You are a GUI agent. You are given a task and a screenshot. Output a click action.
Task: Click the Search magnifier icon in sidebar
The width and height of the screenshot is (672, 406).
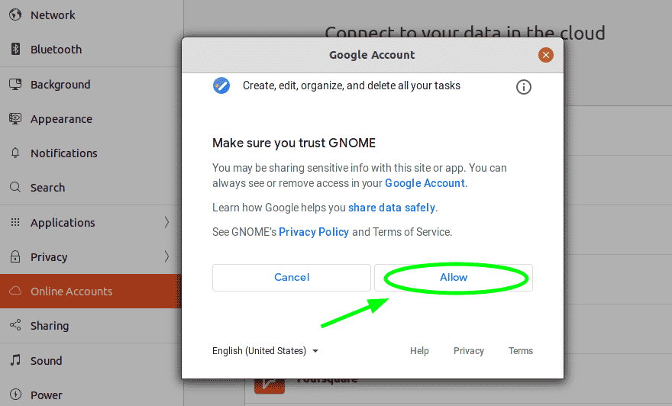coord(15,187)
